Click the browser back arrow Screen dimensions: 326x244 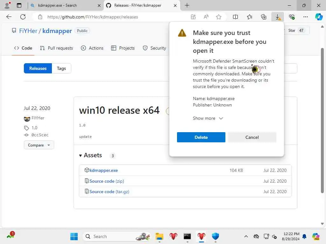[x=9, y=17]
